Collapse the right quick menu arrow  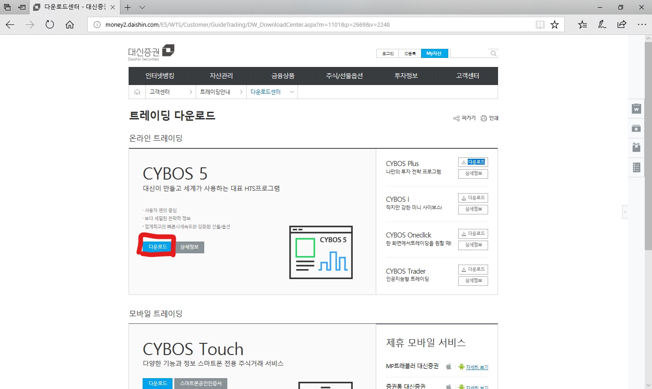click(625, 212)
